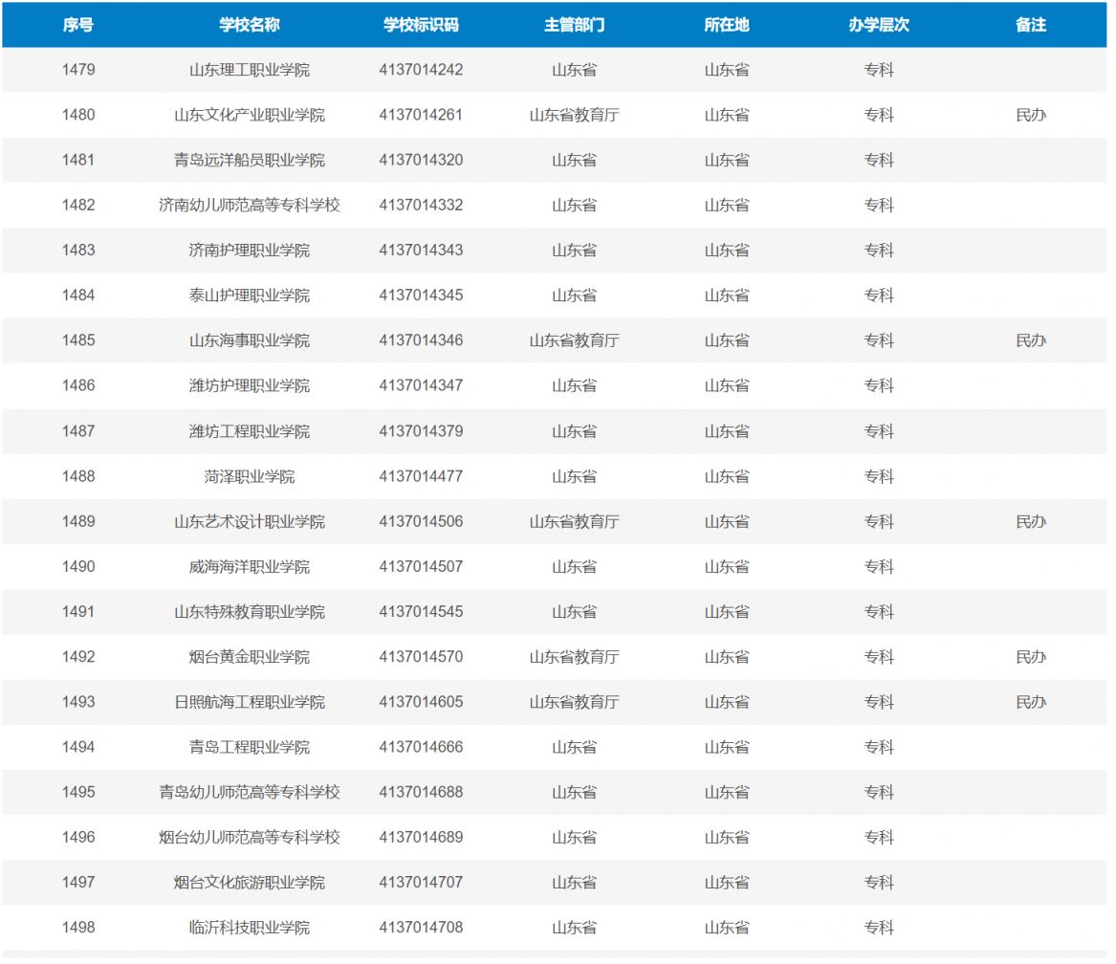Image resolution: width=1116 pixels, height=964 pixels.
Task: Click 民办 remark in row 1492
Action: click(x=1031, y=656)
